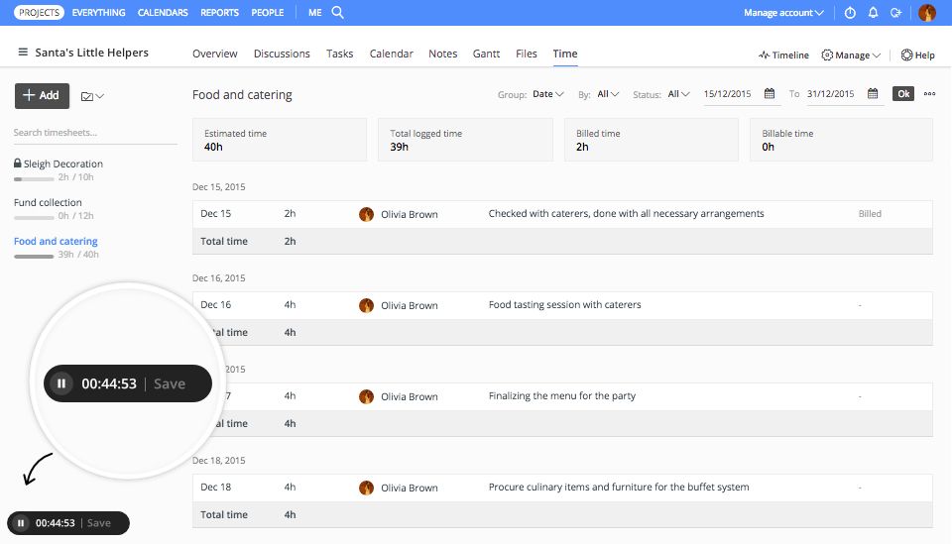
Task: Click Save on the bottom timer
Action: point(99,522)
